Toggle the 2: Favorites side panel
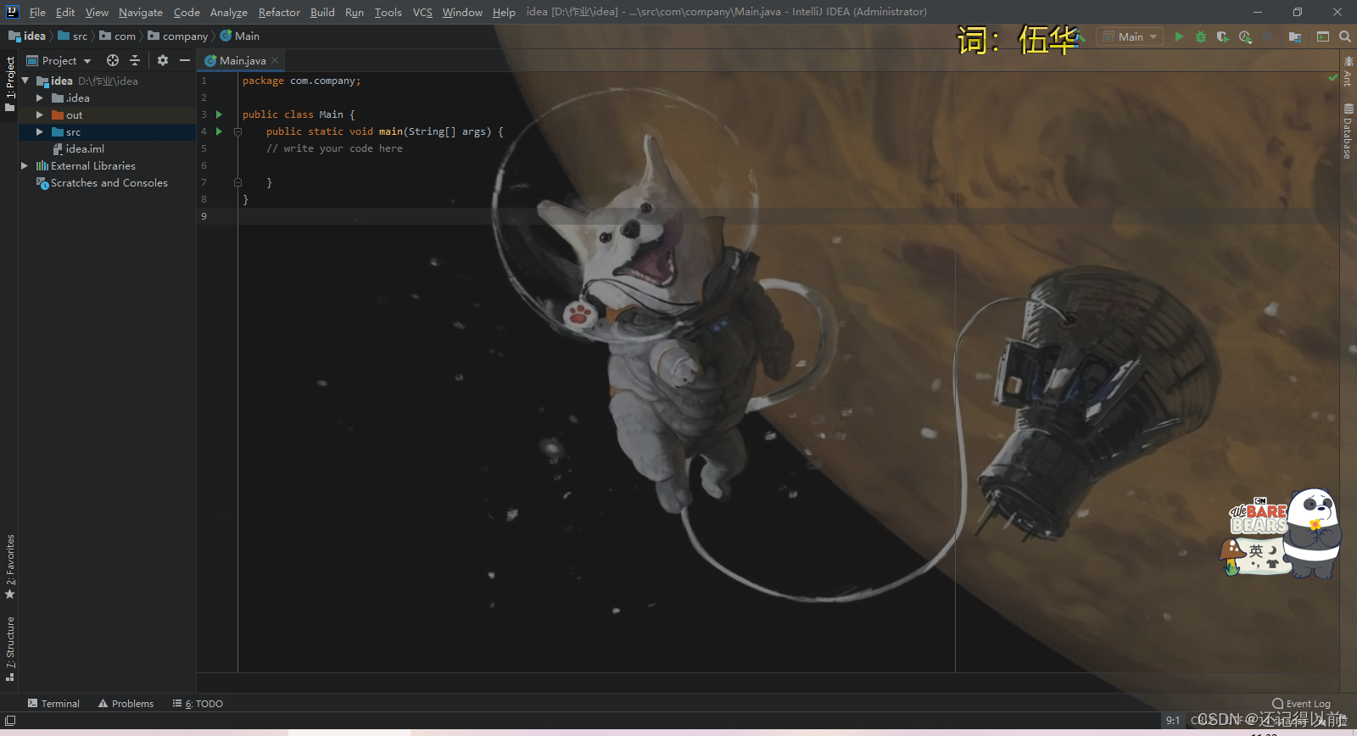Screen dimensions: 1357x736 [x=10, y=566]
